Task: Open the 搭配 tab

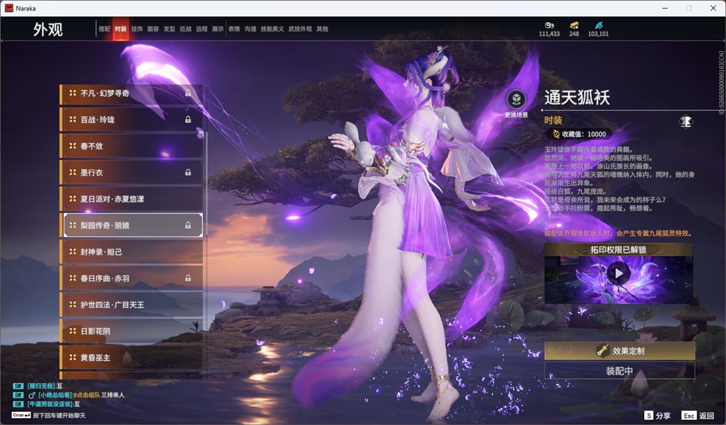Action: point(104,29)
